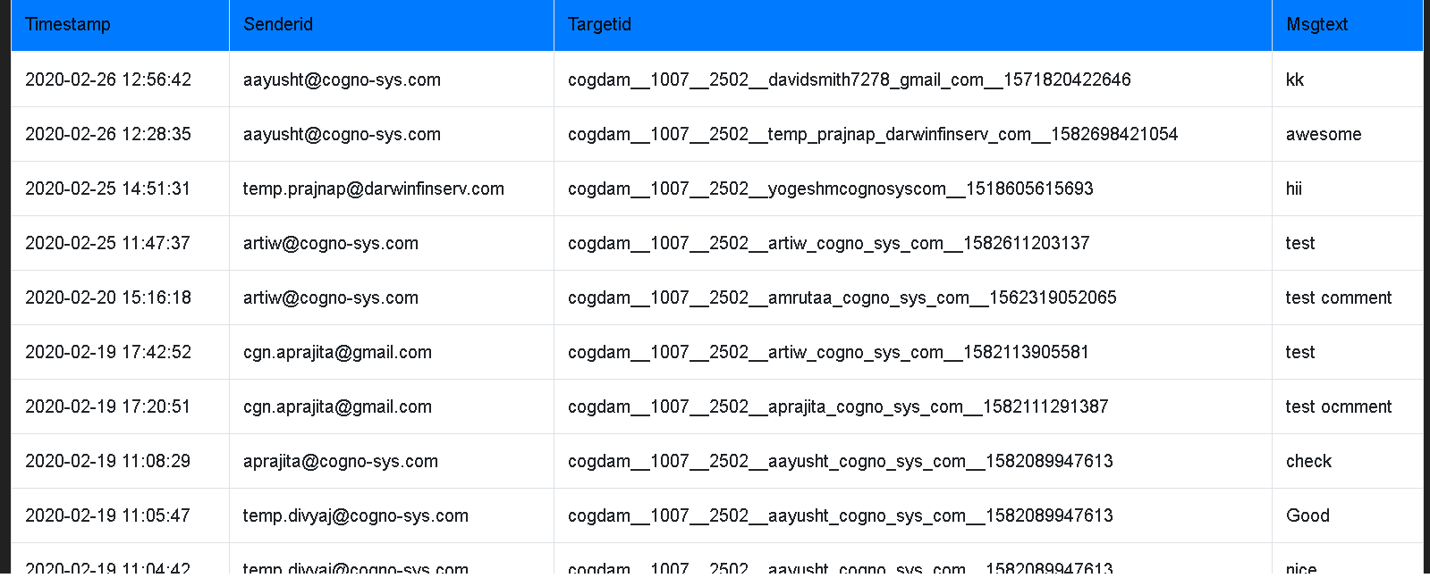
Task: Select timestamp 2020-02-26 12:28:35 cell
Action: (x=120, y=134)
